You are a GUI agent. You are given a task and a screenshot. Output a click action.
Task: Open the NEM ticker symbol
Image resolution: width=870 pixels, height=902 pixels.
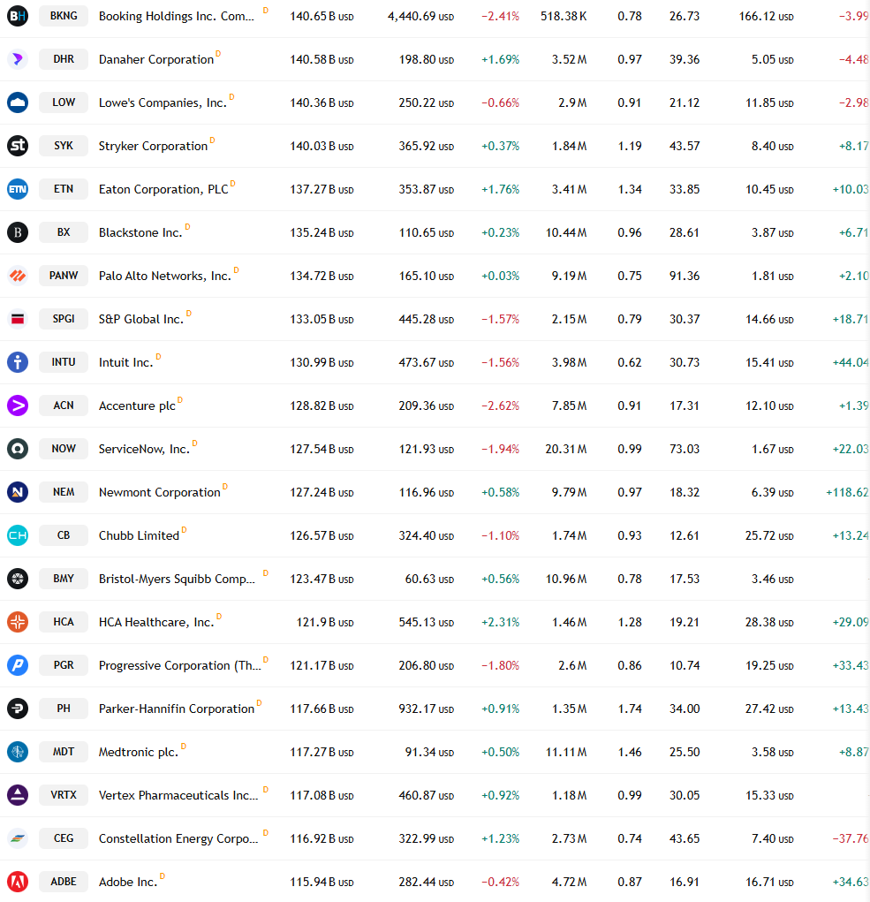[64, 492]
